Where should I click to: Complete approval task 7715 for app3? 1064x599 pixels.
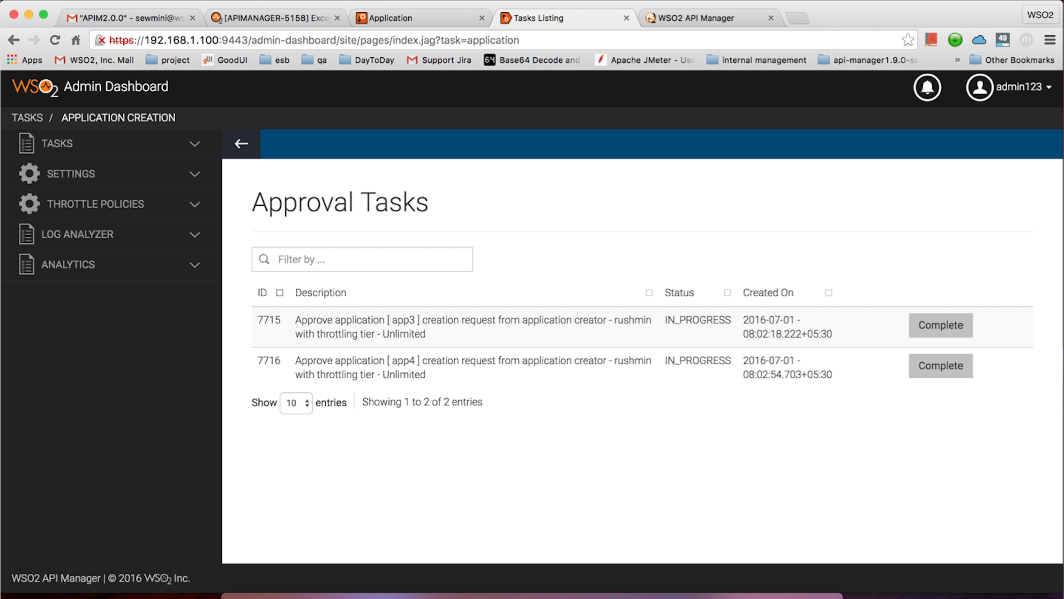pos(940,325)
